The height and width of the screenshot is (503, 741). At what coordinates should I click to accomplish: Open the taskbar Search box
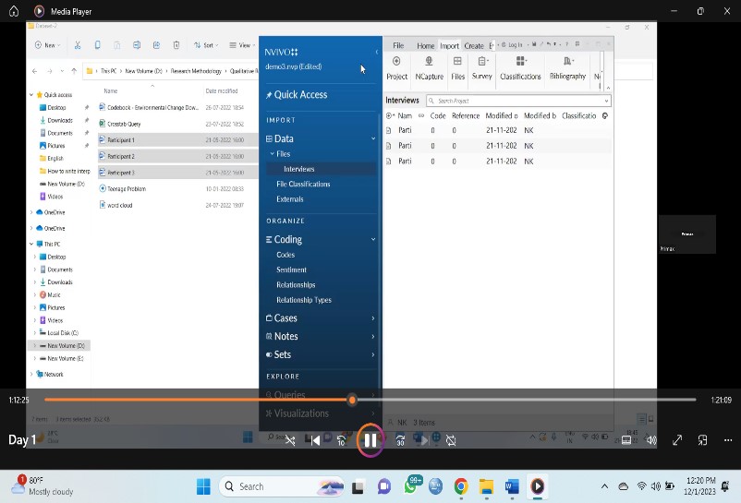(x=282, y=486)
